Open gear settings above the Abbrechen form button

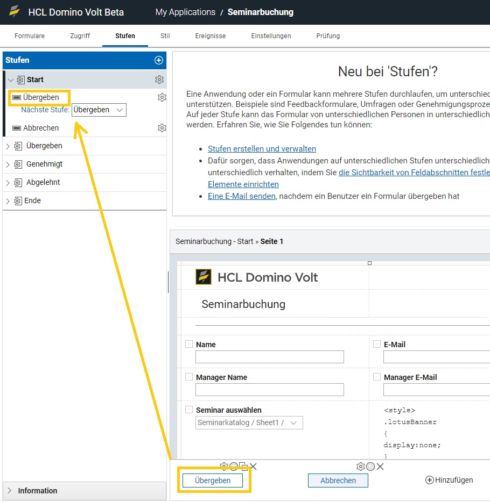pyautogui.click(x=360, y=467)
